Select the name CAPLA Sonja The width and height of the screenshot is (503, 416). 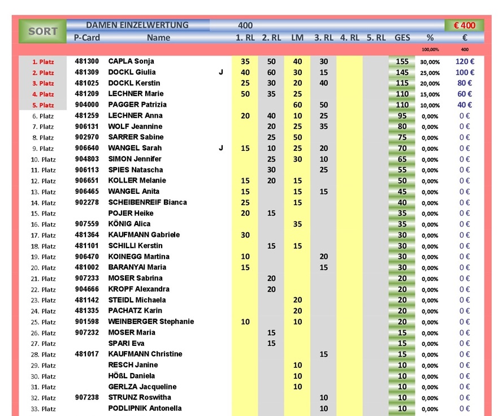pos(131,61)
